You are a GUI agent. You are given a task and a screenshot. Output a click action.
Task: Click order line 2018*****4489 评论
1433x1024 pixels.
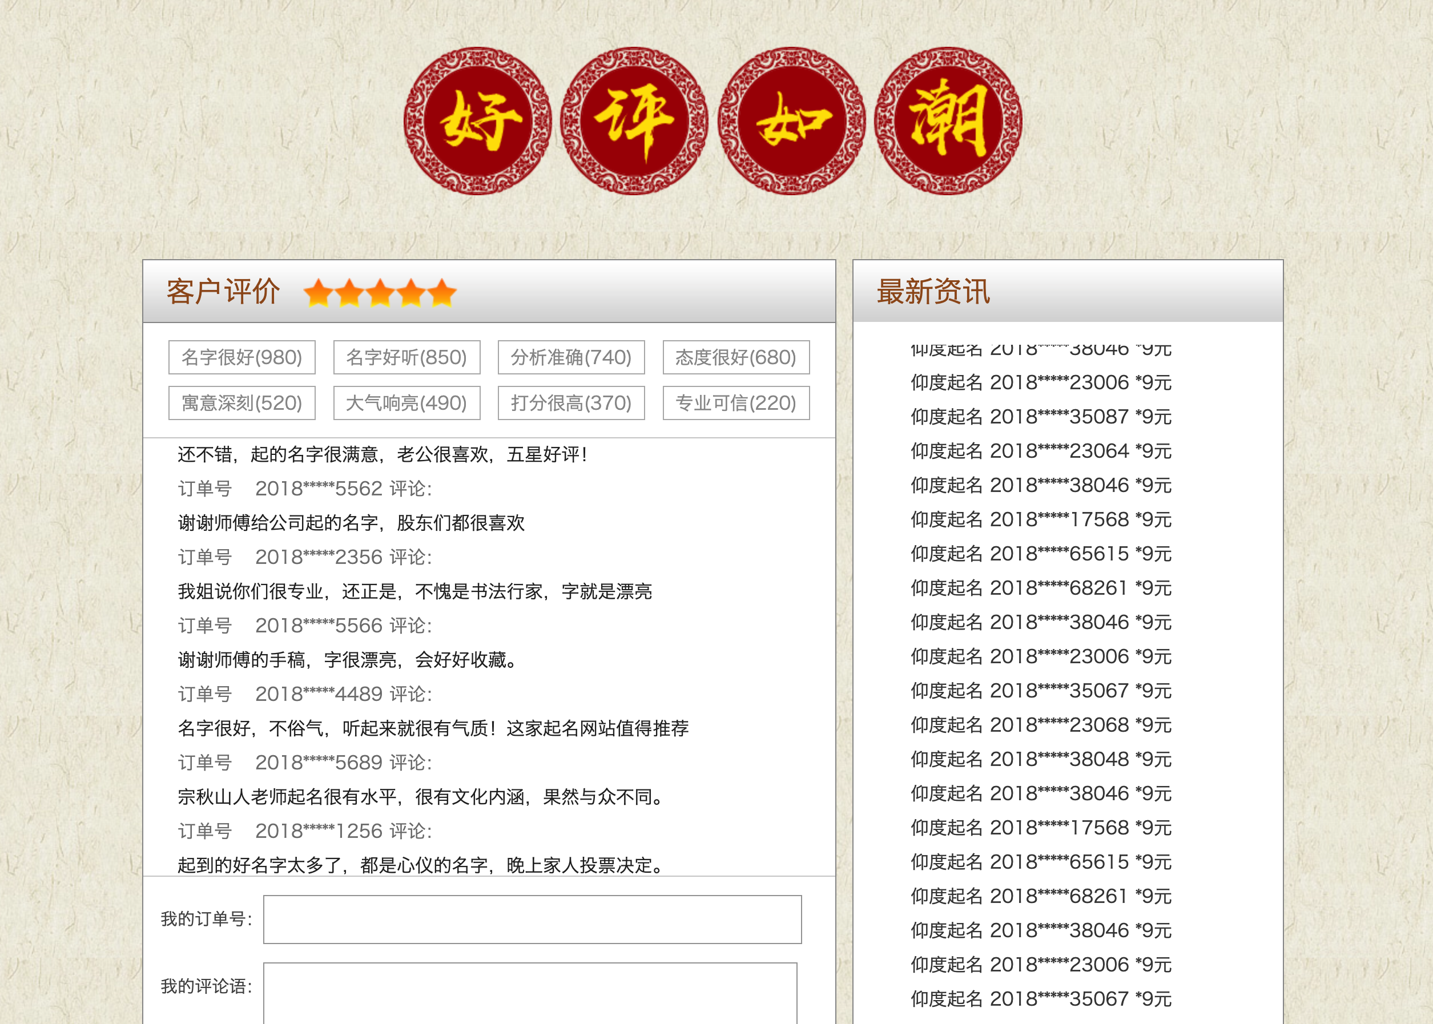[x=305, y=694]
